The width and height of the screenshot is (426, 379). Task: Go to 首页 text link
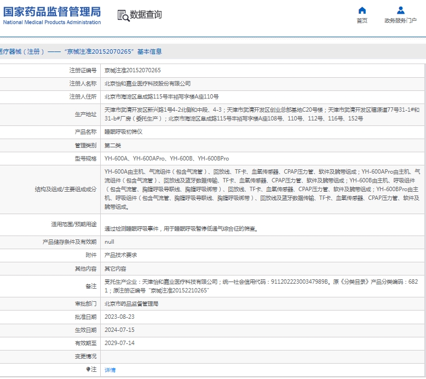362,21
